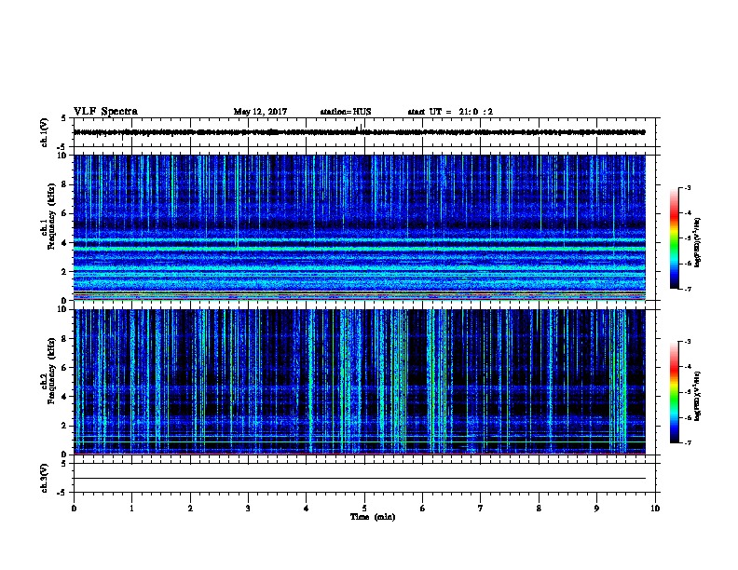Click time axis tick label "5"
The image size is (738, 570).
click(x=364, y=508)
